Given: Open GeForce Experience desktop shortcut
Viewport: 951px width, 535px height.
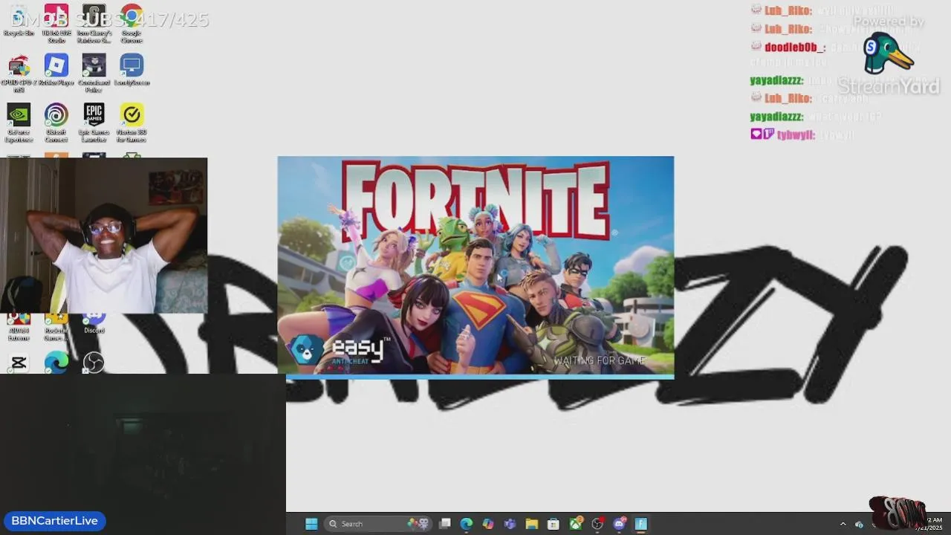Looking at the screenshot, I should (x=19, y=123).
